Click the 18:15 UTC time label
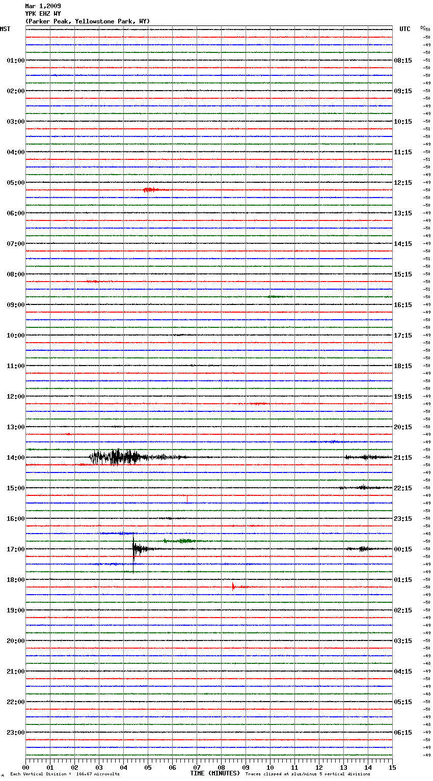This screenshot has height=781, width=433. tap(403, 366)
